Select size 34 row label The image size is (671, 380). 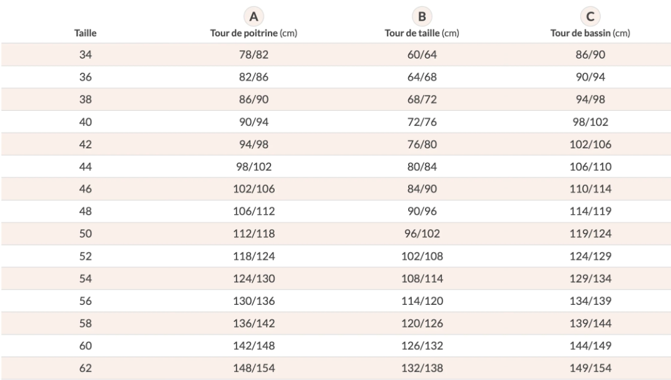86,55
